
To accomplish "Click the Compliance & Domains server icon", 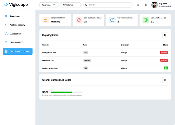I will coord(6,51).
